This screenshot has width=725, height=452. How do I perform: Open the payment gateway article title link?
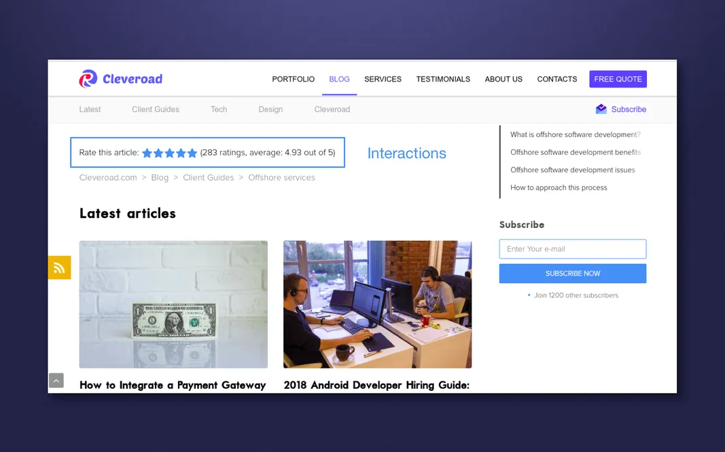coord(172,385)
